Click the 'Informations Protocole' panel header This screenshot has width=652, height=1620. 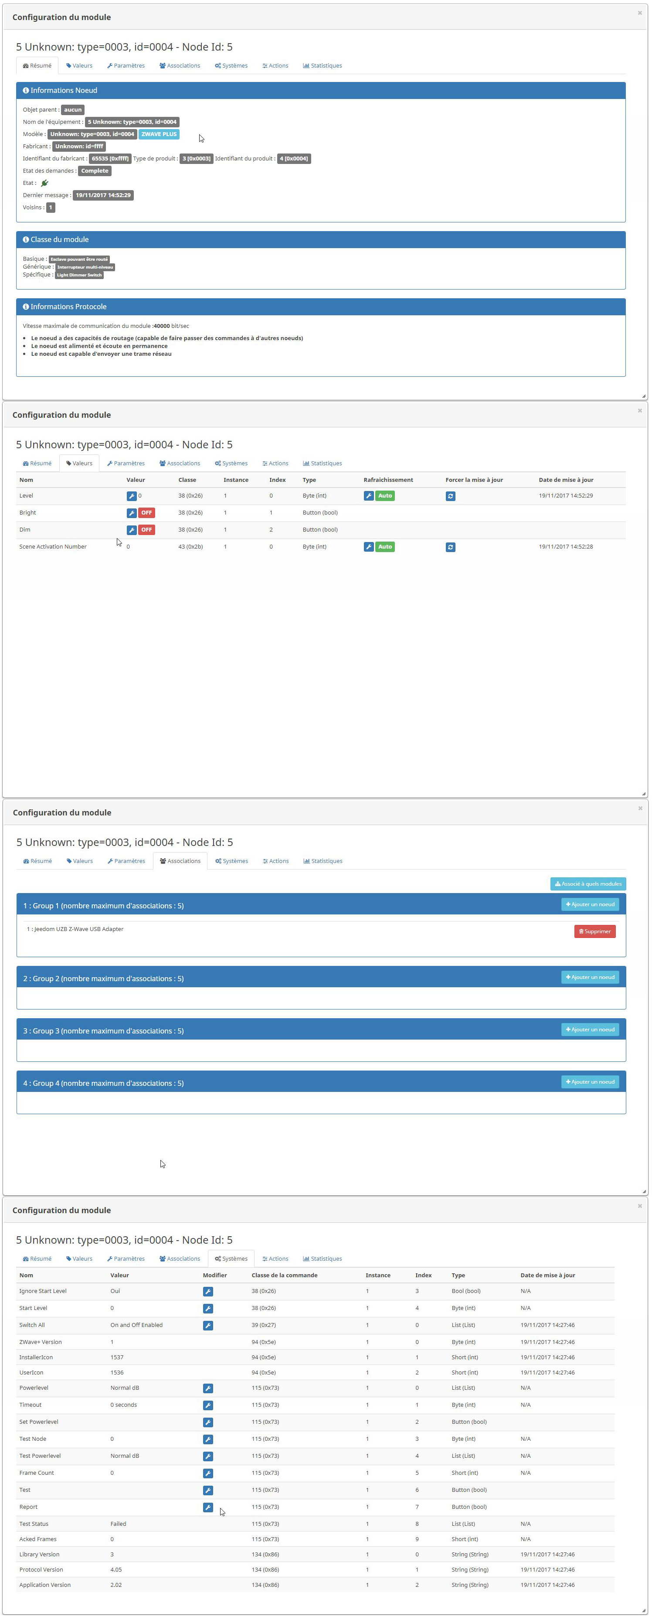pyautogui.click(x=321, y=307)
